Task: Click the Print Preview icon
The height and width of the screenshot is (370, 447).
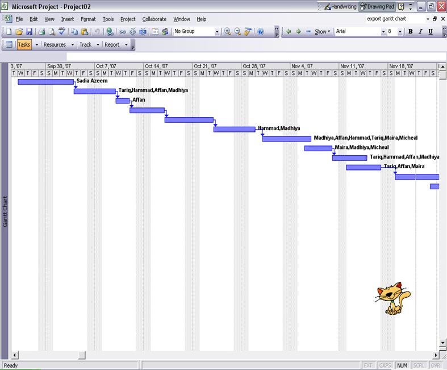Action: click(52, 32)
